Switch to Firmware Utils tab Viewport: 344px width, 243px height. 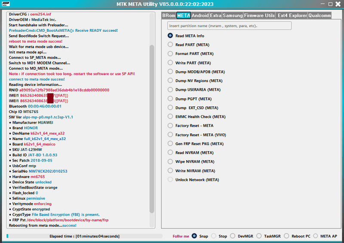point(259,15)
